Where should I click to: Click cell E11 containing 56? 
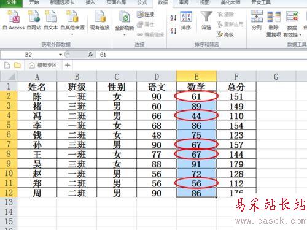point(196,183)
